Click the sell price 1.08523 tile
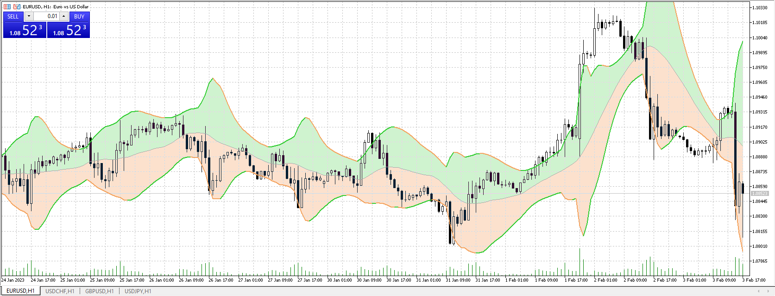 click(x=25, y=30)
